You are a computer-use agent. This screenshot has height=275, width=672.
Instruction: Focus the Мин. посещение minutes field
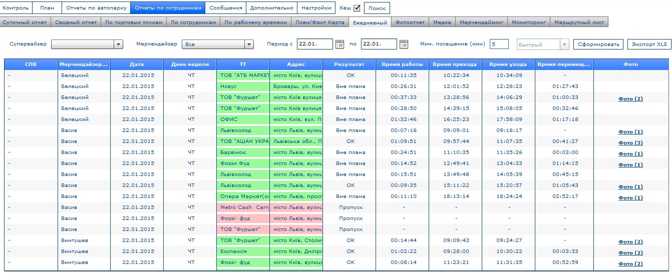tap(499, 44)
